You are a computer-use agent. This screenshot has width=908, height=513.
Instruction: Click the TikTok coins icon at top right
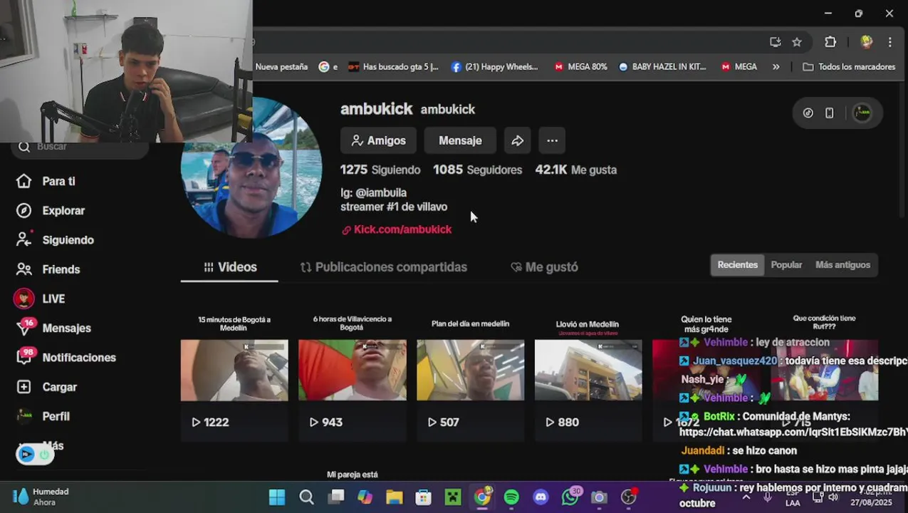point(808,113)
